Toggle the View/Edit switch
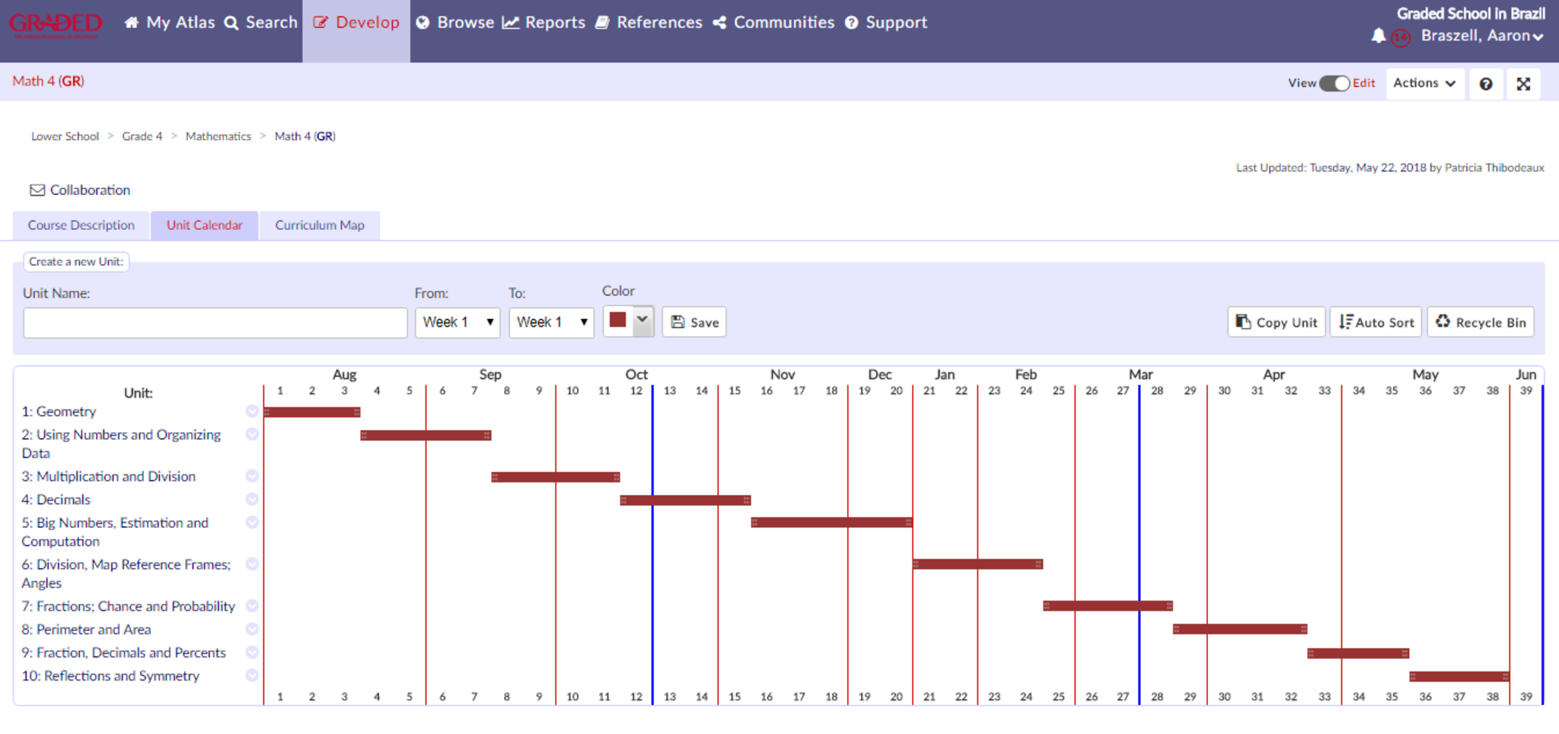This screenshot has width=1559, height=734. pos(1334,83)
